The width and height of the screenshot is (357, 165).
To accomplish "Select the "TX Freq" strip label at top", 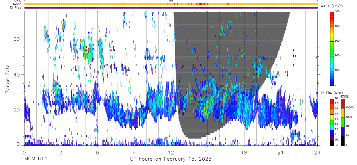I will click(16, 8).
